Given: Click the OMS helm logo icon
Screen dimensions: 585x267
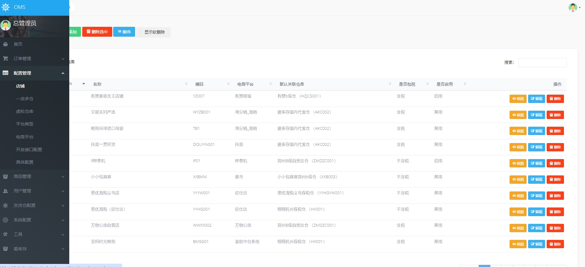Looking at the screenshot, I should [x=6, y=7].
